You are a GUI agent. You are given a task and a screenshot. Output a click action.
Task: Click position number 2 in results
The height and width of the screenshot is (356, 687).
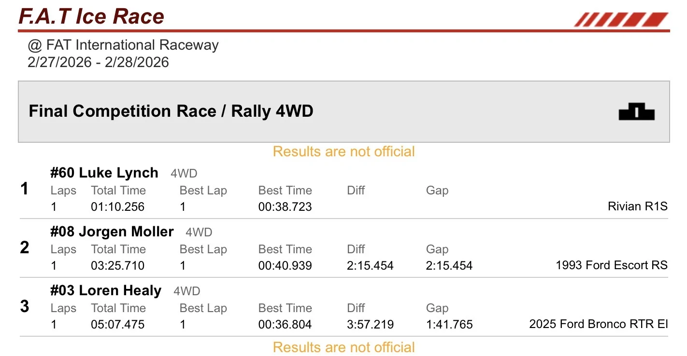click(x=25, y=248)
